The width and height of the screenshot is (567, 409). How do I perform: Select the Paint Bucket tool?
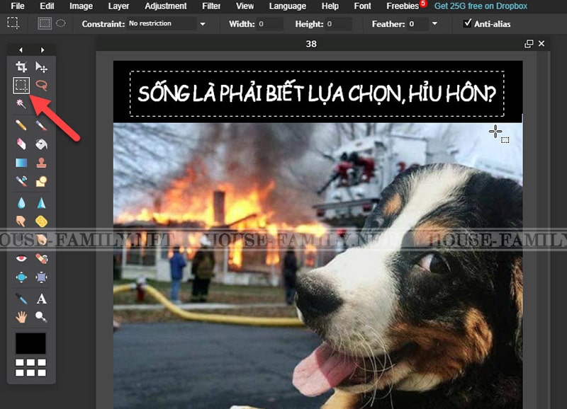pyautogui.click(x=41, y=144)
